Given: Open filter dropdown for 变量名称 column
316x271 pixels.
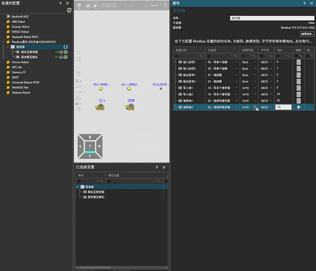Looking at the screenshot, I should click(x=197, y=56).
